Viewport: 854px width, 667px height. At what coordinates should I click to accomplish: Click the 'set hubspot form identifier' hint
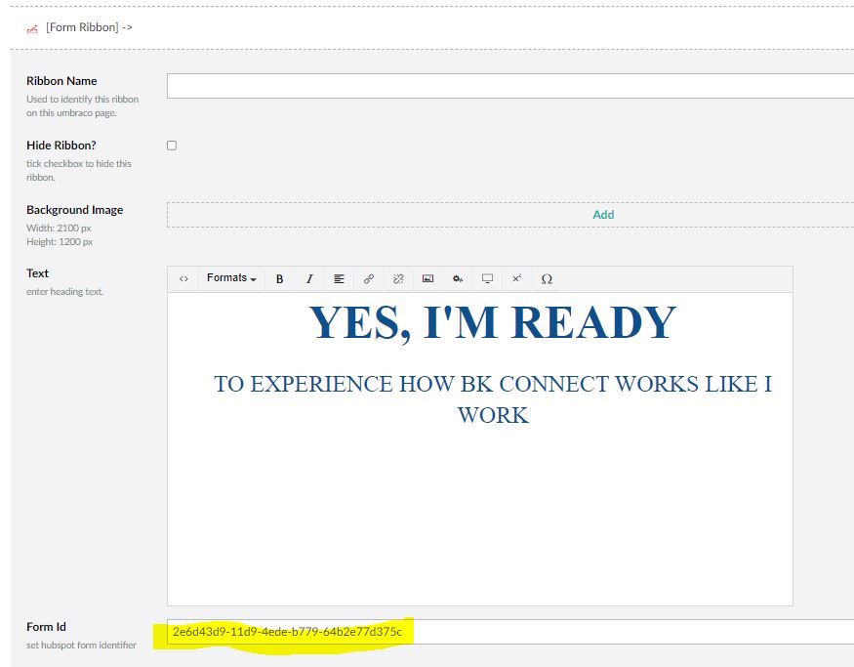click(x=81, y=646)
